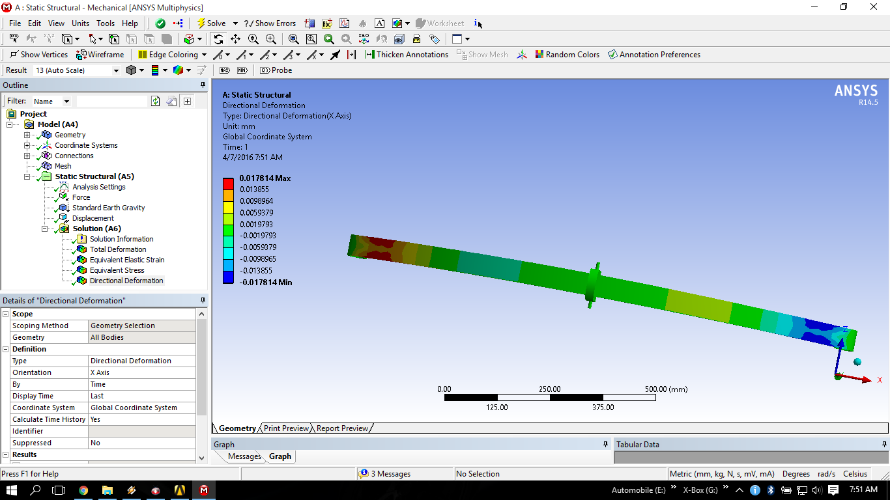Show the Maximum value marker
Image resolution: width=890 pixels, height=500 pixels.
(x=225, y=70)
